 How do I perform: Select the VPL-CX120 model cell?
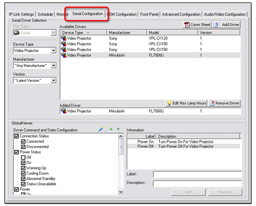pos(158,38)
